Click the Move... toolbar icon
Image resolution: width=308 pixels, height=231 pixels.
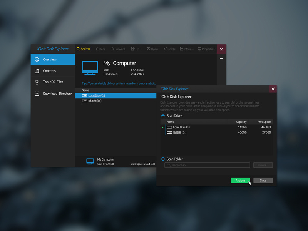pos(182,49)
